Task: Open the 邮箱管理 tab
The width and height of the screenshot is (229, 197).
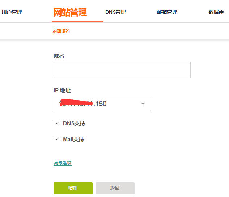Action: coord(167,12)
